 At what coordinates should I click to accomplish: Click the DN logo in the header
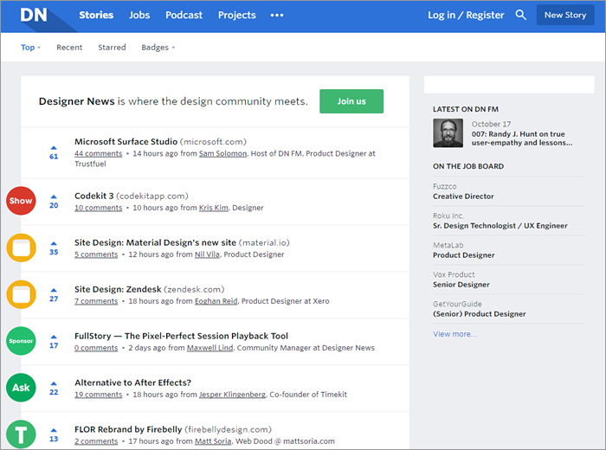click(34, 15)
